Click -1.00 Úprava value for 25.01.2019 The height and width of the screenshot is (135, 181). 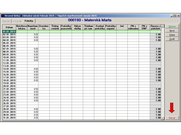pos(156,100)
